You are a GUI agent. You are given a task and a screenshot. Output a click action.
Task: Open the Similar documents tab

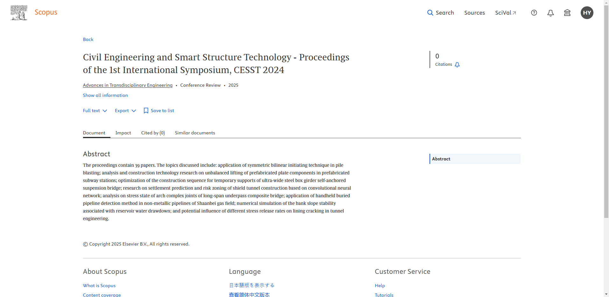(x=195, y=133)
